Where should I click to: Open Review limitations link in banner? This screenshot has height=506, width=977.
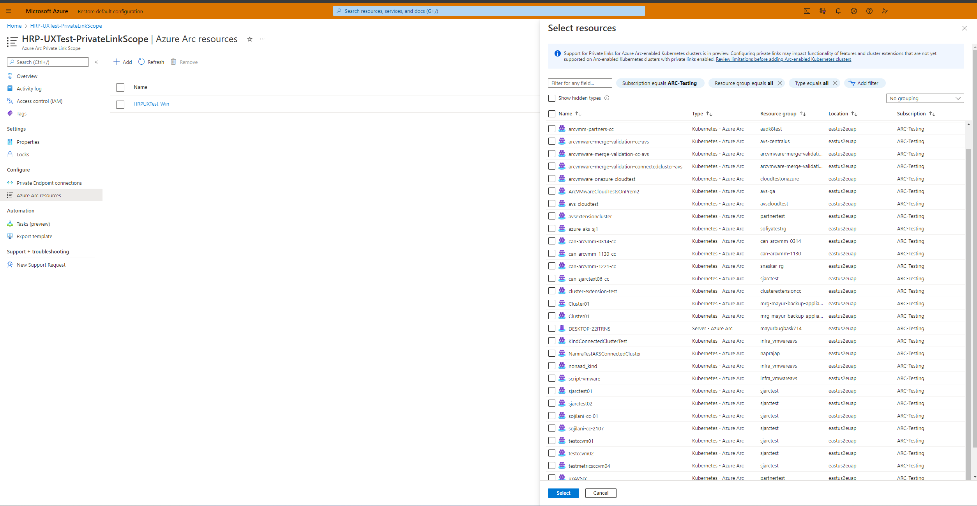click(783, 59)
